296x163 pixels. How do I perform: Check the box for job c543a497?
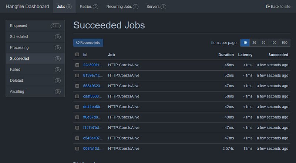(77, 138)
